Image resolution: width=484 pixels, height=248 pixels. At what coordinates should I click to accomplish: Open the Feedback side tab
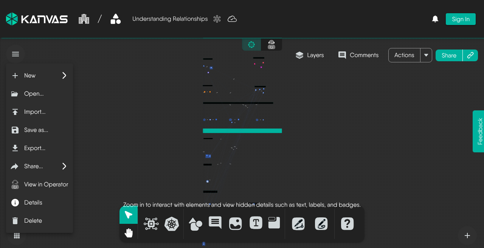click(x=478, y=131)
